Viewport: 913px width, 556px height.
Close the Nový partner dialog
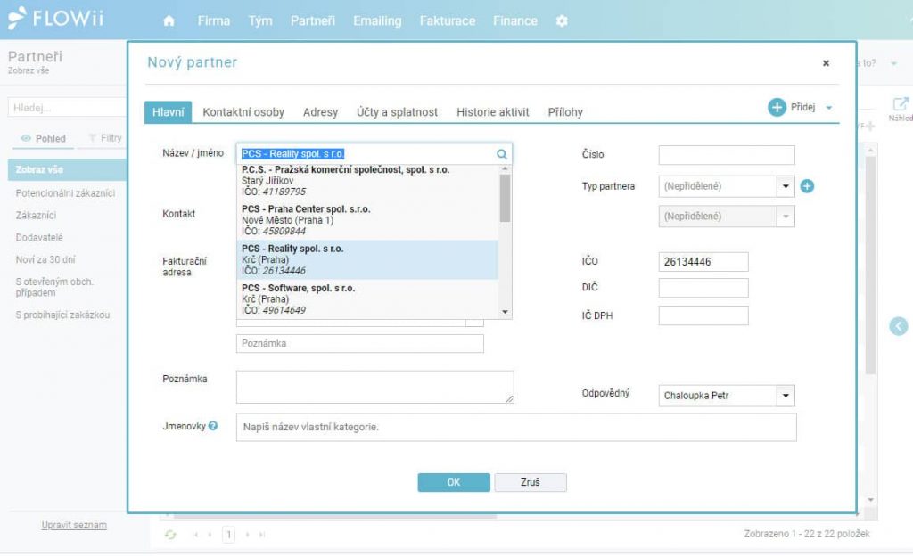(826, 62)
